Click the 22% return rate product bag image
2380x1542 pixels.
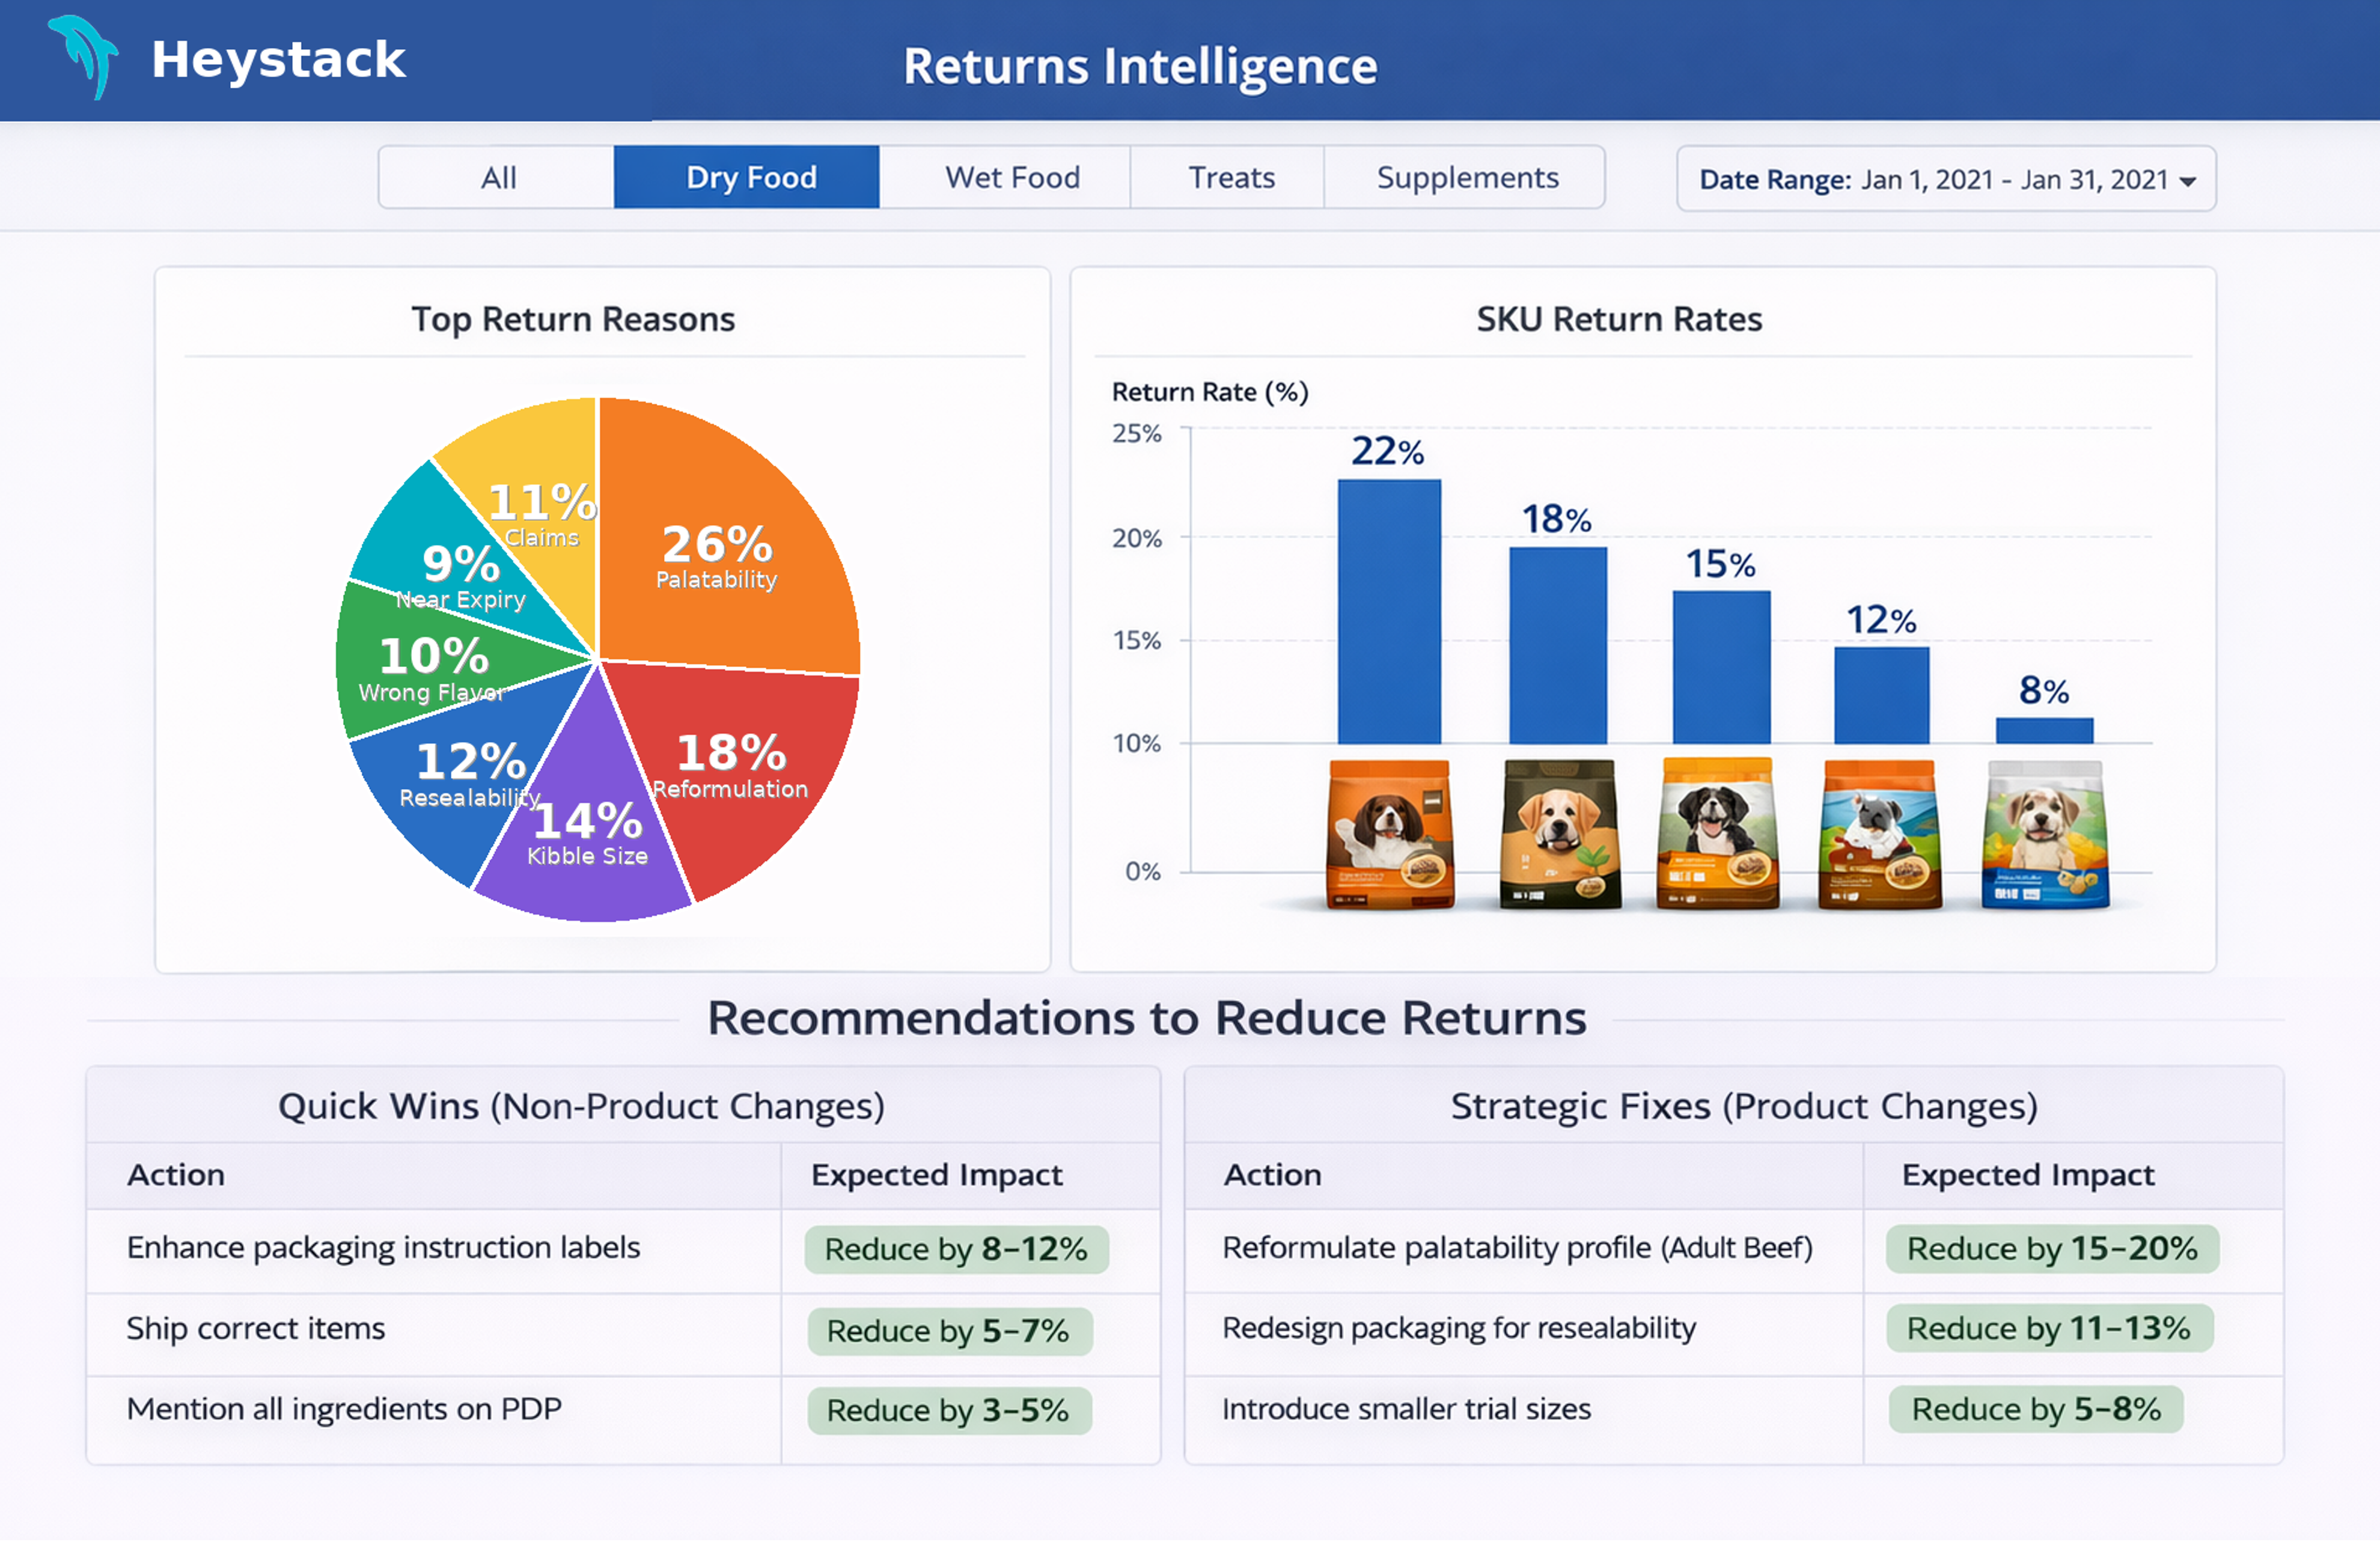click(x=1389, y=834)
